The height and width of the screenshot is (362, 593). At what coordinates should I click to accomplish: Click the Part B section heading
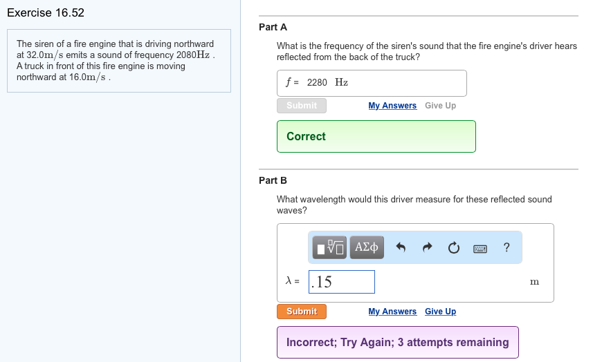(x=273, y=180)
